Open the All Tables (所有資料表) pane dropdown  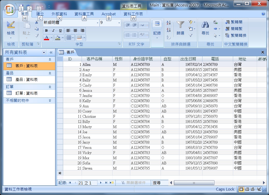tap(44, 52)
